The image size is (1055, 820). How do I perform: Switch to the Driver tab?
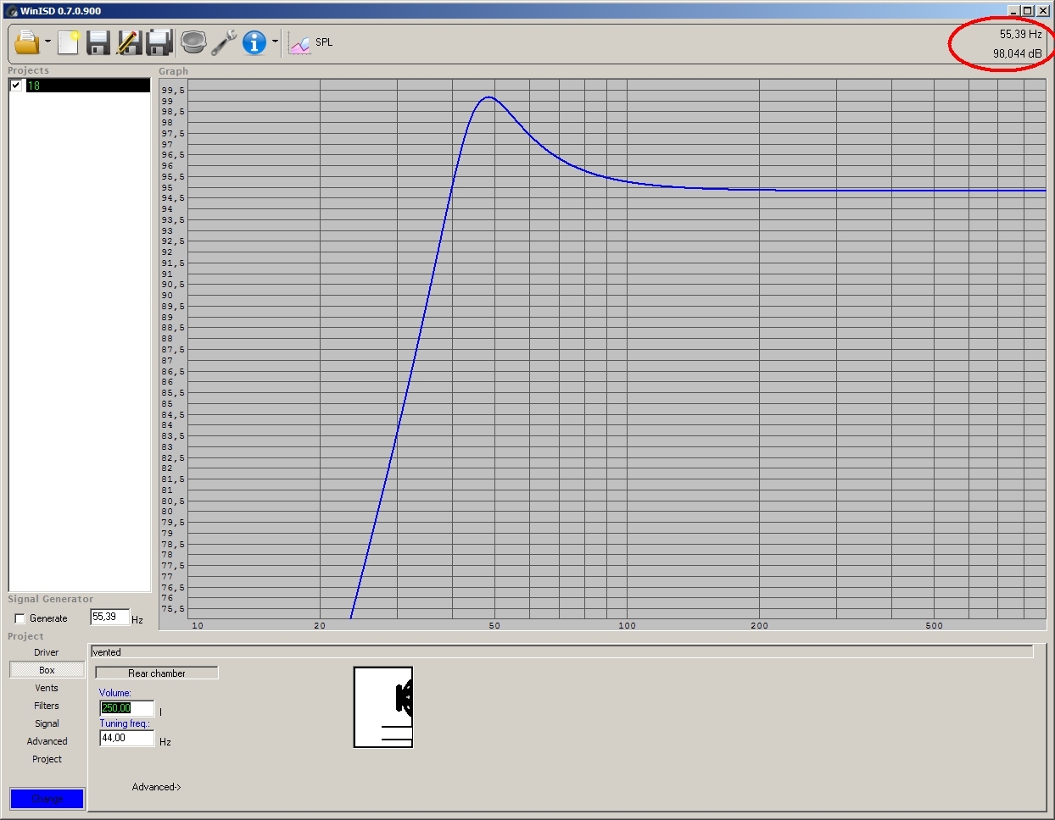[x=47, y=652]
